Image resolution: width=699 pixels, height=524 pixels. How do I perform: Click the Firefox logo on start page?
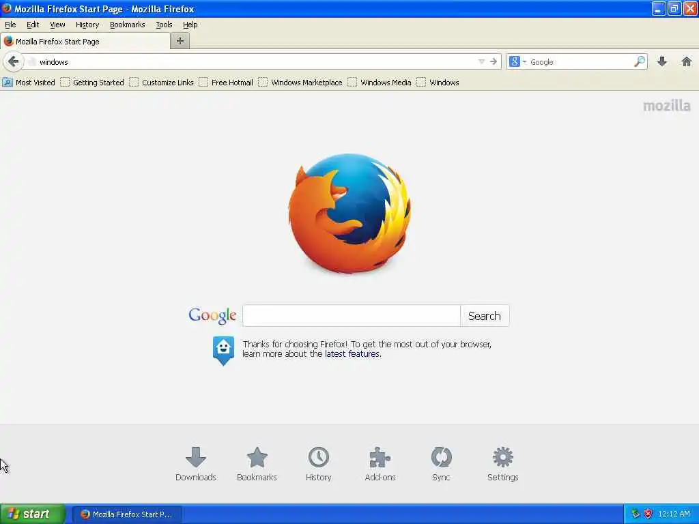(x=349, y=214)
